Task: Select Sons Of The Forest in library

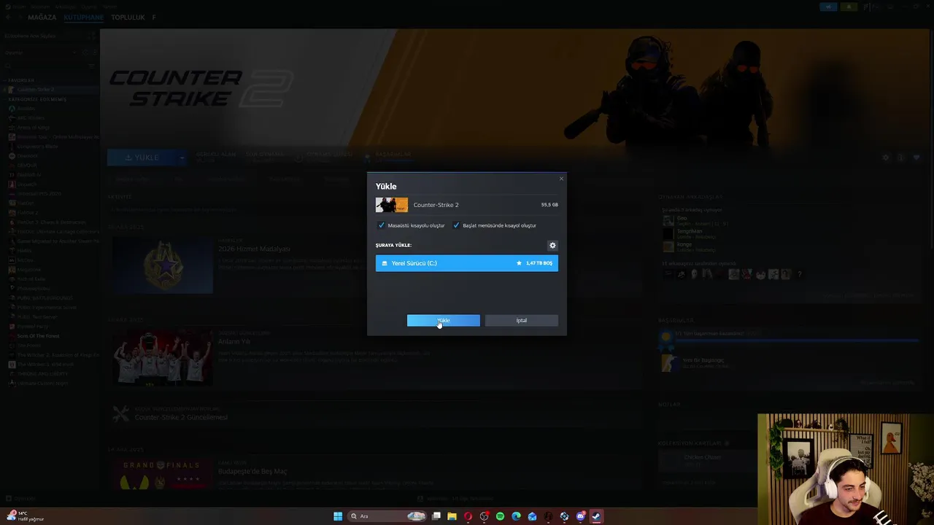Action: (38, 336)
